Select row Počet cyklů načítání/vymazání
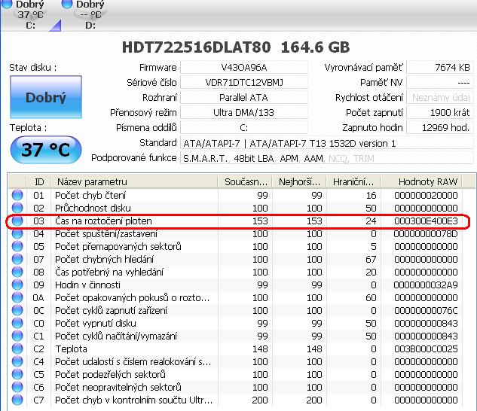Image resolution: width=477 pixels, height=411 pixels. pos(235,336)
